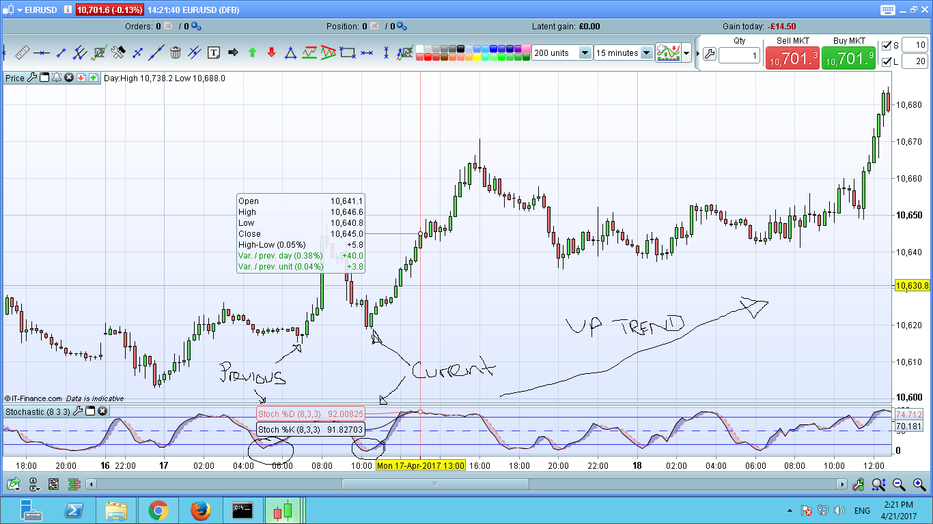This screenshot has width=933, height=524.
Task: Click the 10,630.8 price level tag
Action: tap(913, 285)
